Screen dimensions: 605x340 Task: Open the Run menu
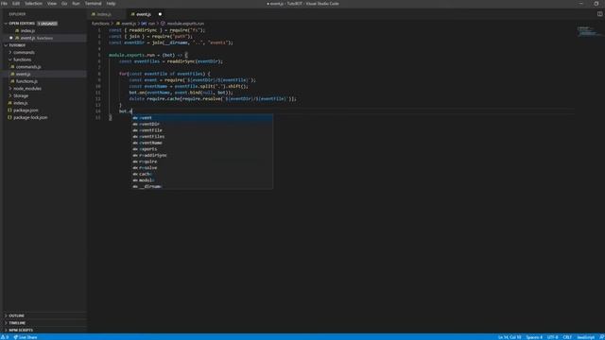(76, 4)
